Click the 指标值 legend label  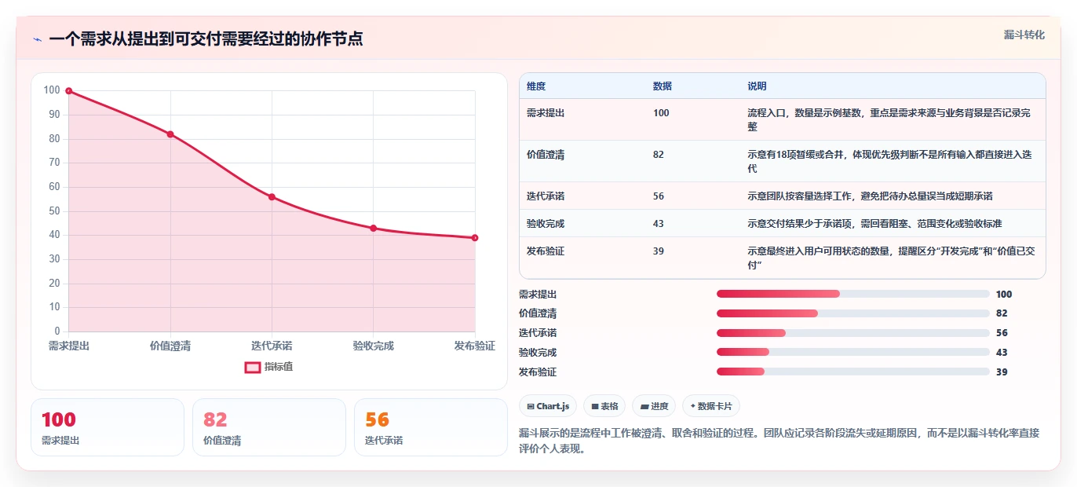(279, 367)
